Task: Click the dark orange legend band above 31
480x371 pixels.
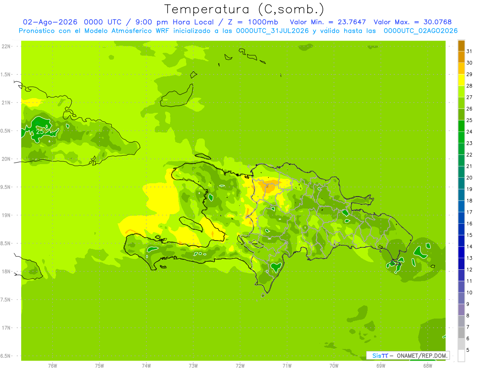Action: [461, 46]
